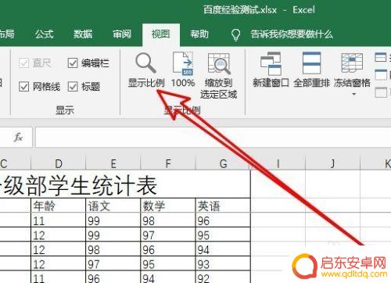Open the Layout (布局) tab

(x=7, y=34)
